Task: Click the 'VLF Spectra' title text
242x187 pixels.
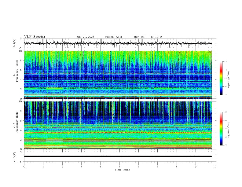Action: [x=35, y=37]
